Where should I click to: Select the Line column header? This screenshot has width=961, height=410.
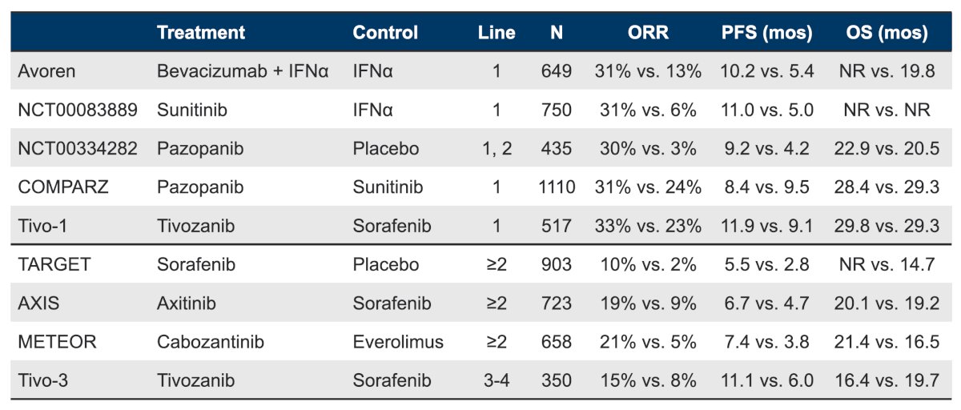click(497, 33)
